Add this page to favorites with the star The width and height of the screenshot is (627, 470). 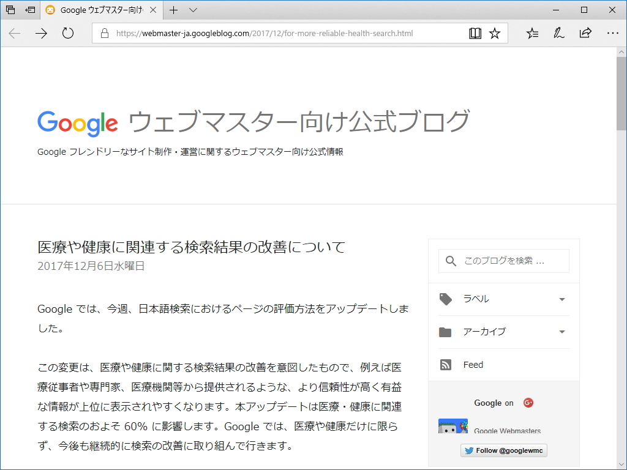(x=495, y=33)
